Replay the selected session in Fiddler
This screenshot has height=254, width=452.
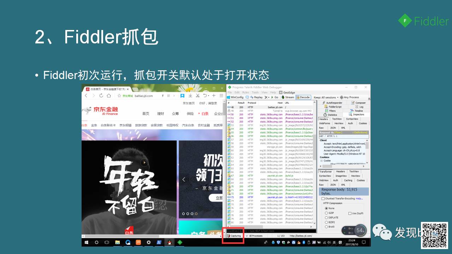tap(256, 97)
